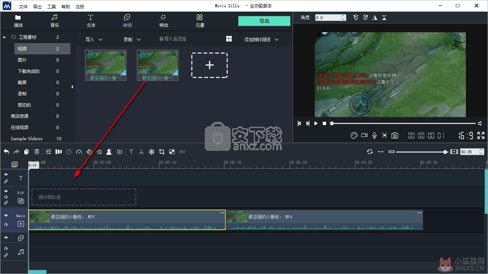The width and height of the screenshot is (488, 274).
Task: Toggle eye visibility on Main track
Action: 6,215
